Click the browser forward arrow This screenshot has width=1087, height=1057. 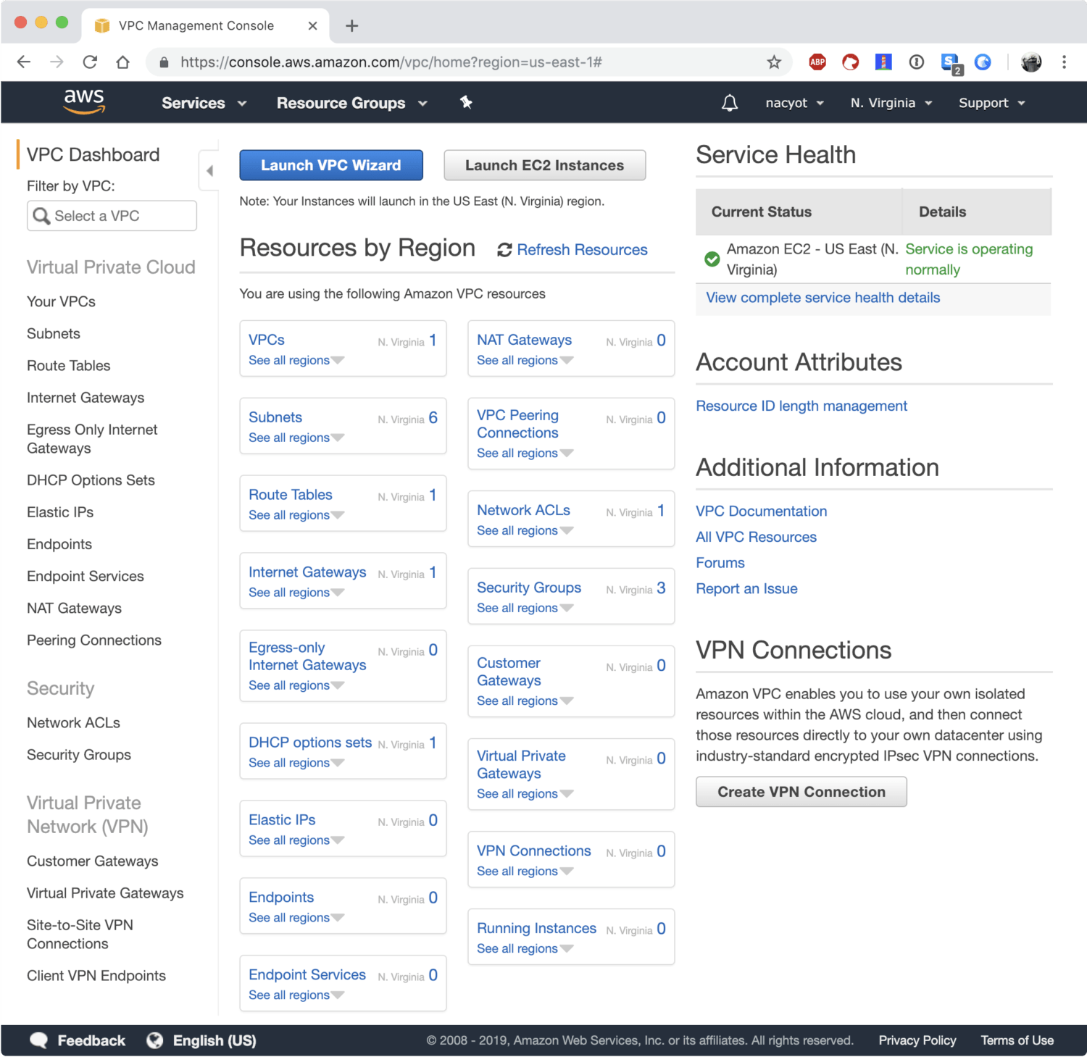click(57, 62)
